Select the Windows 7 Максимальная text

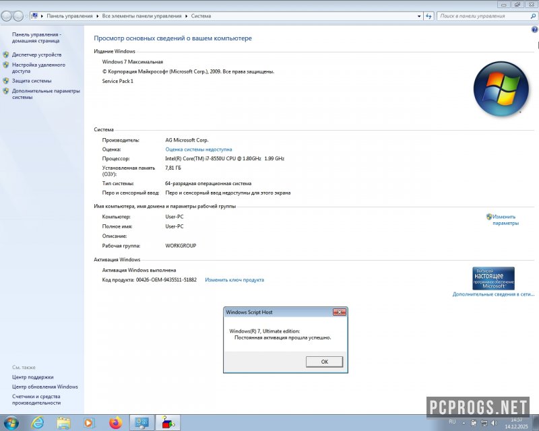(132, 62)
